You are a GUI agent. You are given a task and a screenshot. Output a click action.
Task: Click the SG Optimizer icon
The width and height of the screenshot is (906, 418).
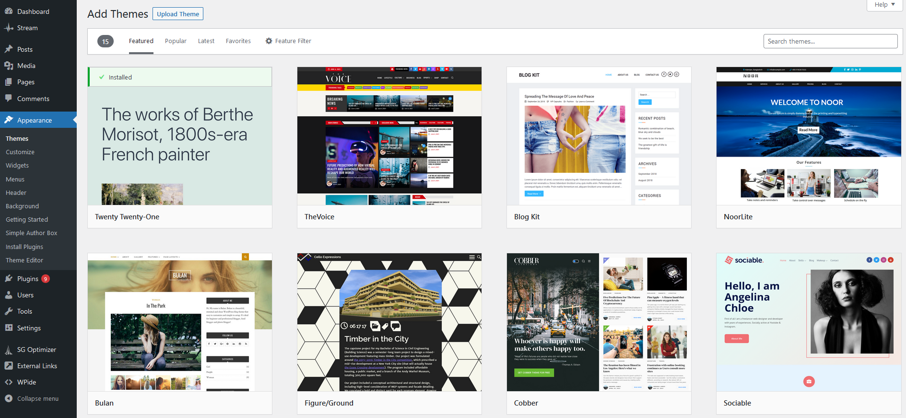coord(9,350)
